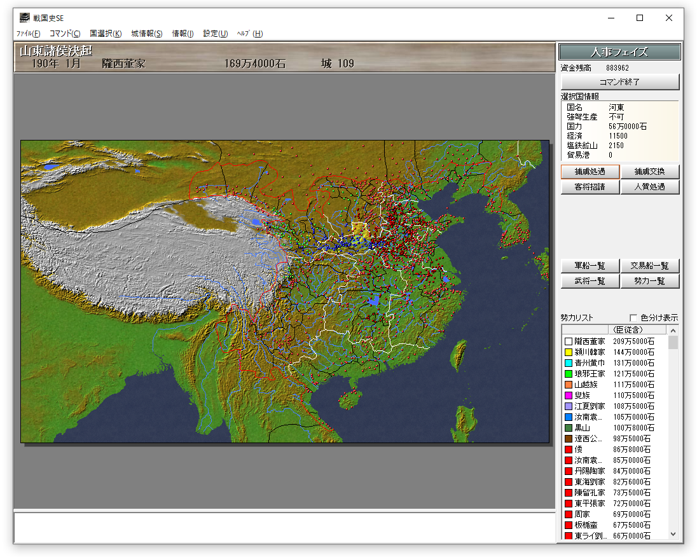Click scroll-down arrow of faction list
This screenshot has width=697, height=557.
tap(673, 535)
